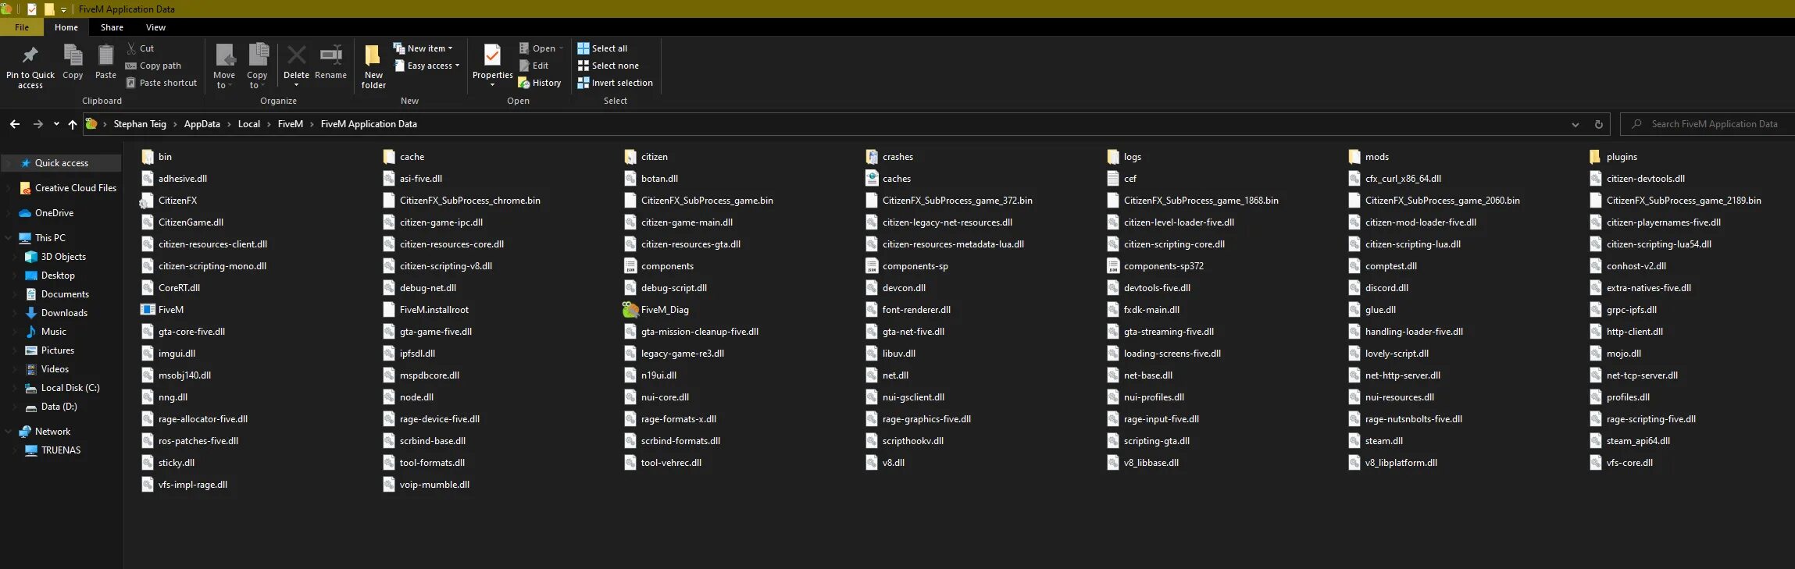Select the FiveM application file

tap(162, 310)
